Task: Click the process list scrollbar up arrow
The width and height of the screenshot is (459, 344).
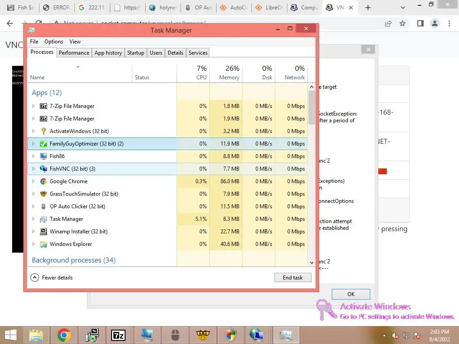Action: click(312, 87)
